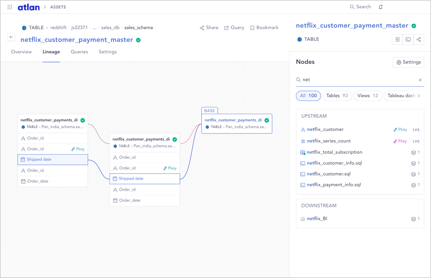Image resolution: width=431 pixels, height=278 pixels.
Task: Click the layers icon for netflix_customer.sql
Action: tap(413, 174)
